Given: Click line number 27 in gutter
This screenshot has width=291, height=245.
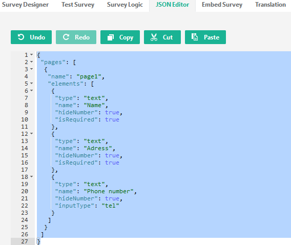Looking at the screenshot, I should pyautogui.click(x=25, y=241).
